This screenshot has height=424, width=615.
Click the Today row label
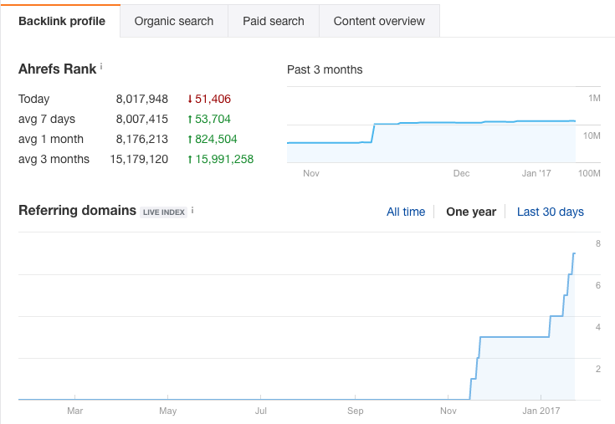[33, 99]
